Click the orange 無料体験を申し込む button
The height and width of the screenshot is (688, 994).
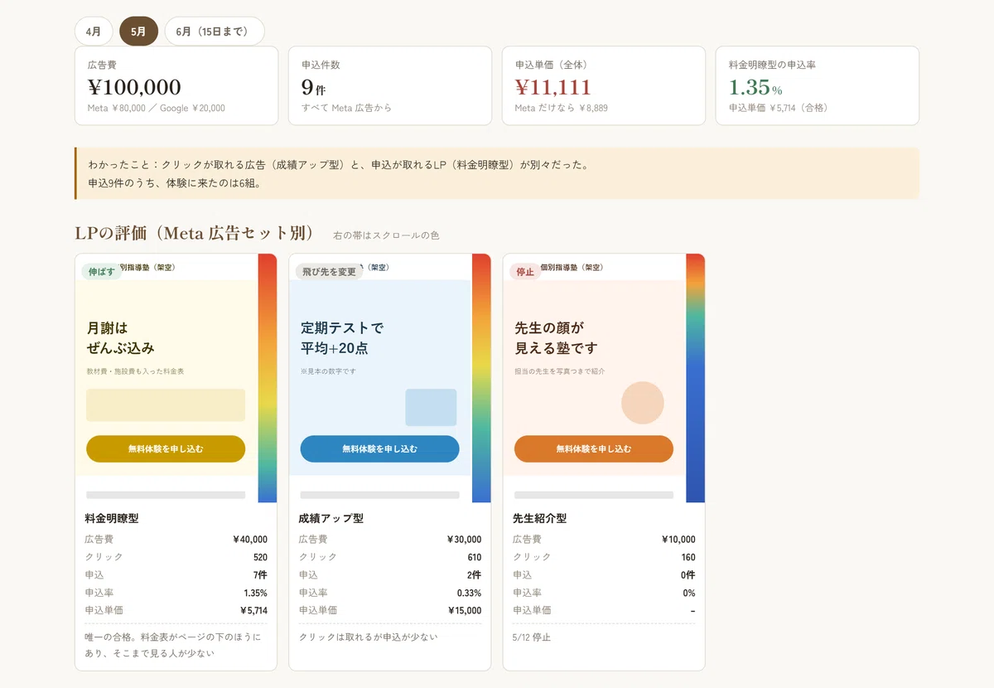point(593,448)
